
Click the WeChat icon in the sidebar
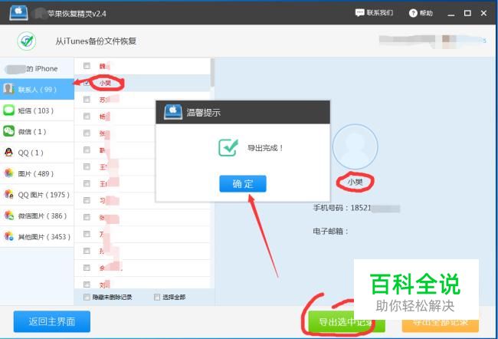point(9,131)
